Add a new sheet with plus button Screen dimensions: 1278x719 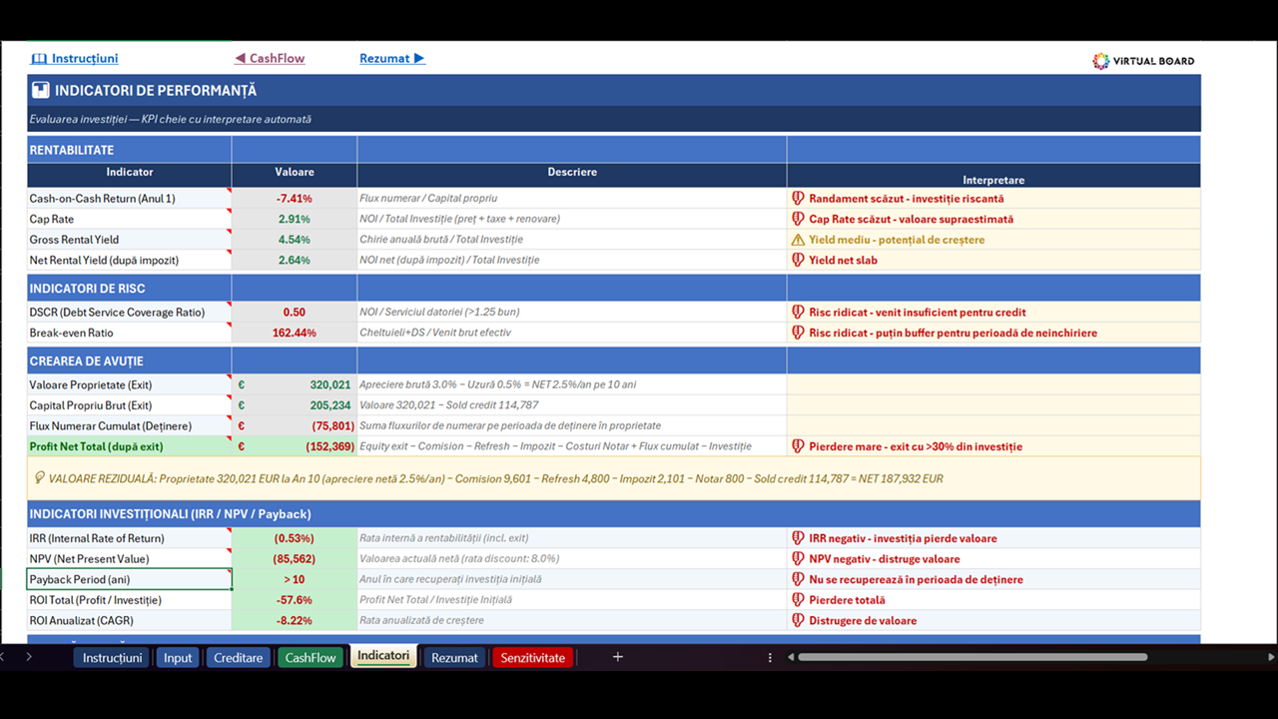tap(617, 656)
